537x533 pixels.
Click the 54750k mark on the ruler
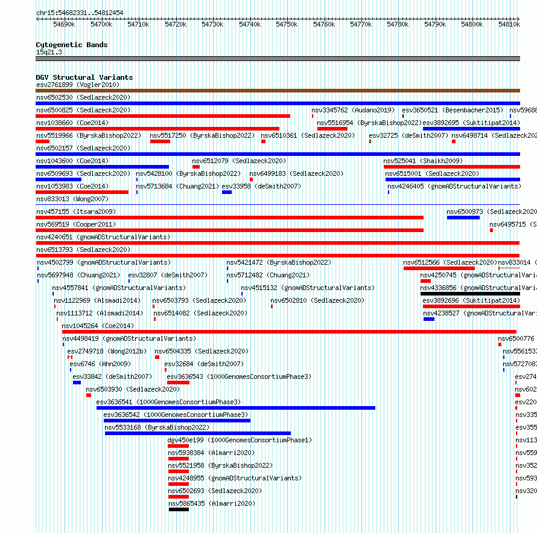coord(287,24)
